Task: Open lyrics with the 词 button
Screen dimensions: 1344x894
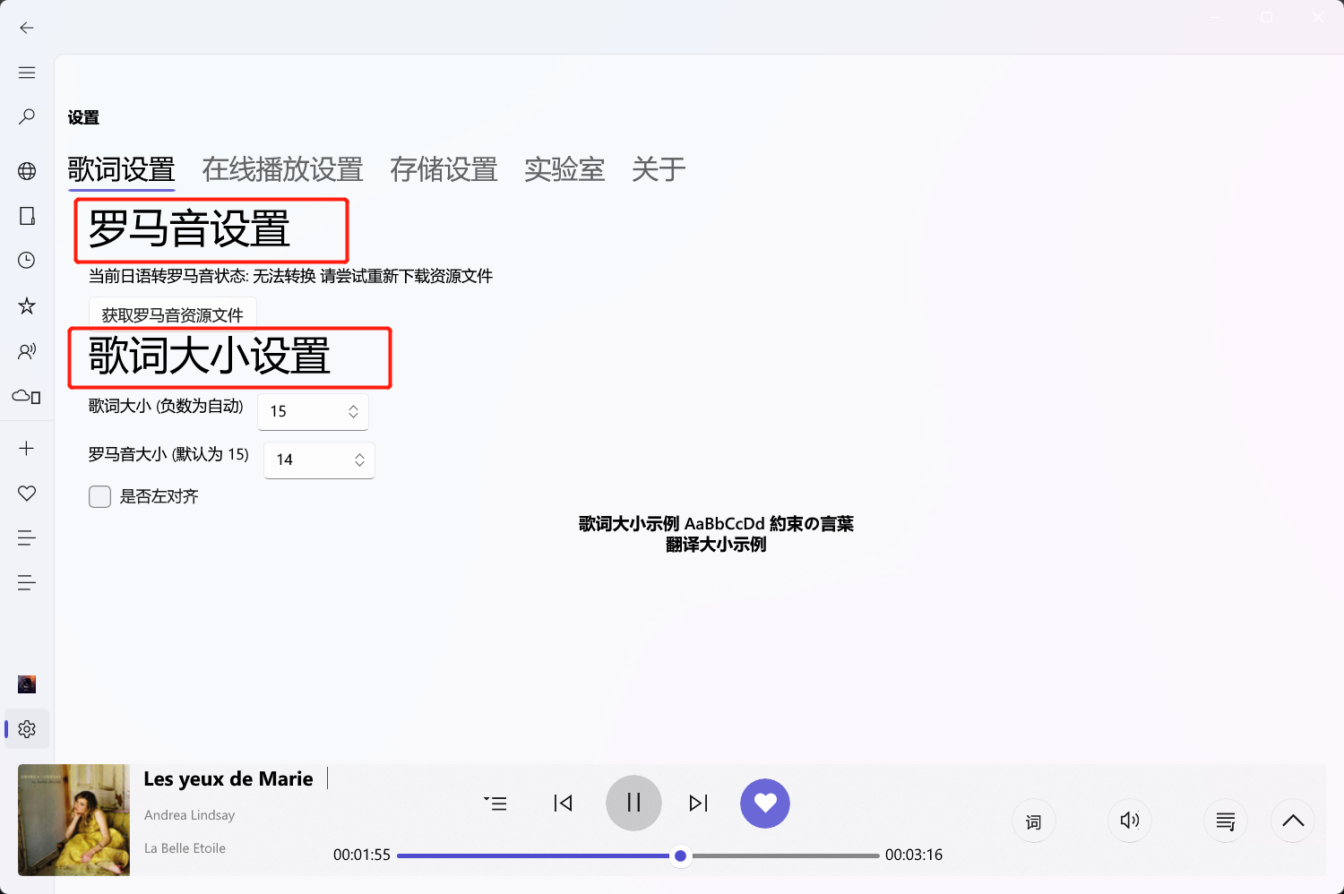Action: pos(1033,820)
